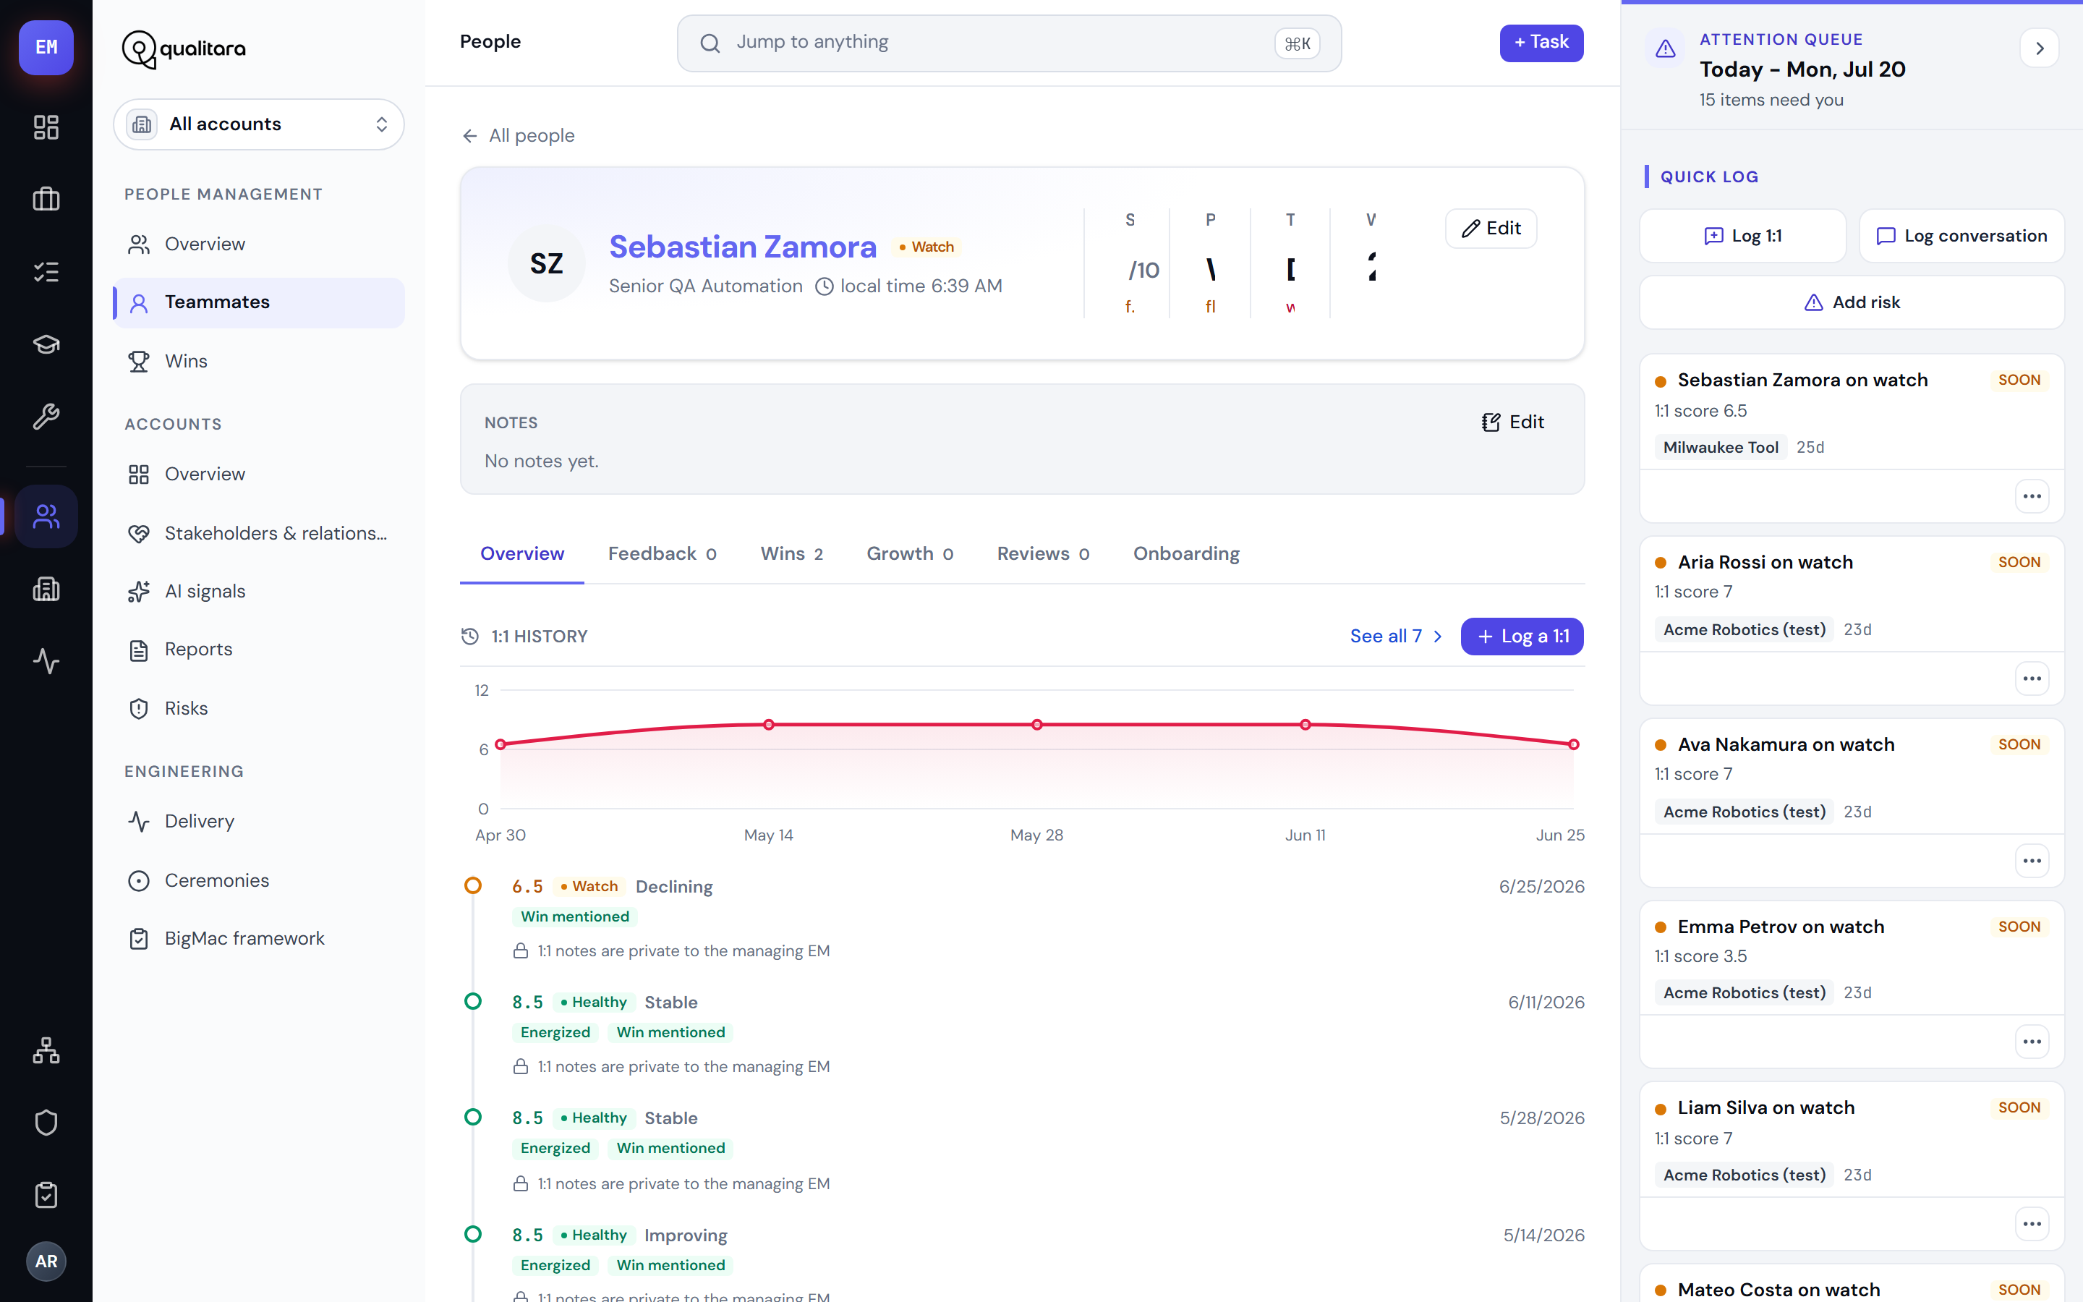The height and width of the screenshot is (1302, 2083).
Task: Click Log 1:1 in Quick Log
Action: click(1743, 236)
